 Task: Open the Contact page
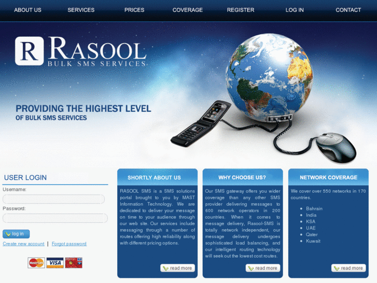click(x=348, y=10)
